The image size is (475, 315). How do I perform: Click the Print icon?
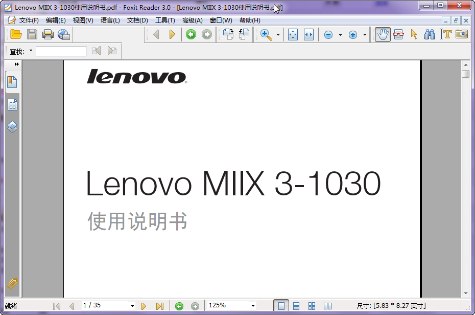click(x=48, y=34)
